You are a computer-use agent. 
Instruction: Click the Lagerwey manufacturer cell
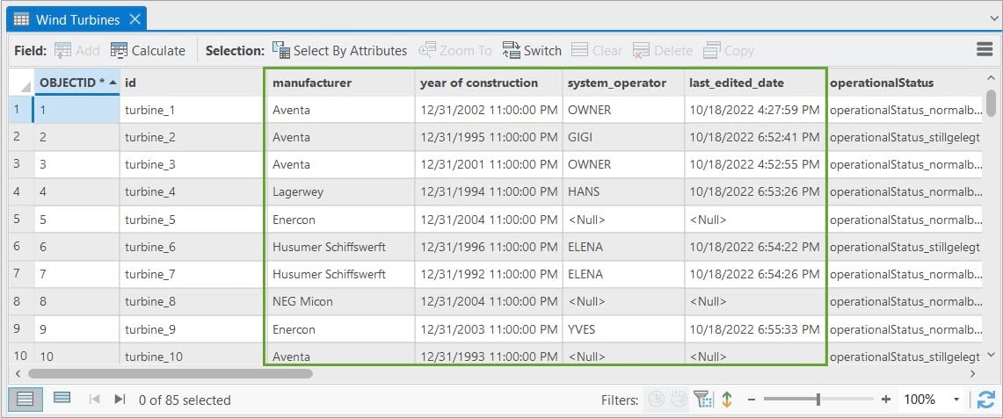coord(340,191)
